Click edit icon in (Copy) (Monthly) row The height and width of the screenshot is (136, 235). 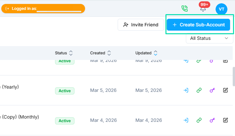pos(225,120)
